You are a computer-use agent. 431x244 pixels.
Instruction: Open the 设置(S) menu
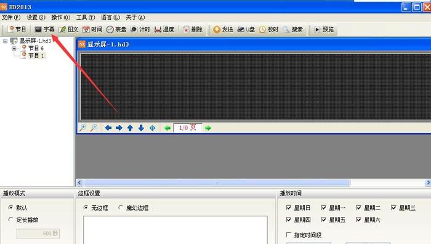[x=36, y=17]
